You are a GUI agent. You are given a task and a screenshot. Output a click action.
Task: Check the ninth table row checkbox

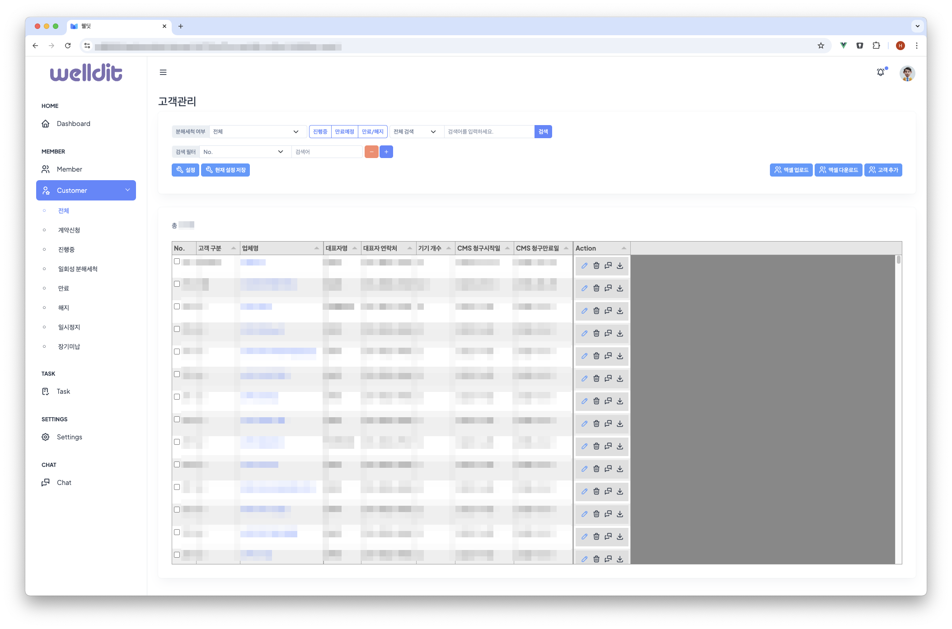(x=177, y=442)
